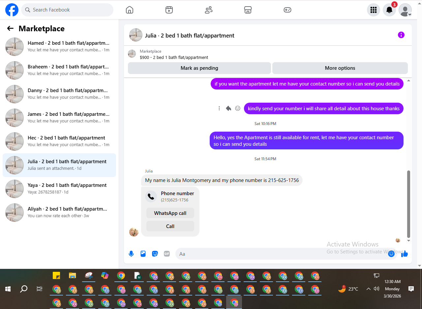Open the Facebook Home feed icon

click(130, 10)
